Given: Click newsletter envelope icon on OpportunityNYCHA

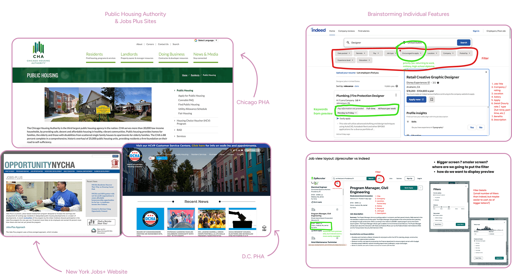Looking at the screenshot, I should (94, 231).
